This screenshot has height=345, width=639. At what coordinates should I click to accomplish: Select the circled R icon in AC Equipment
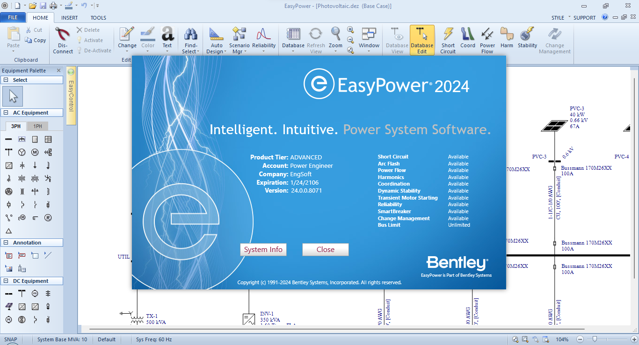coord(48,218)
